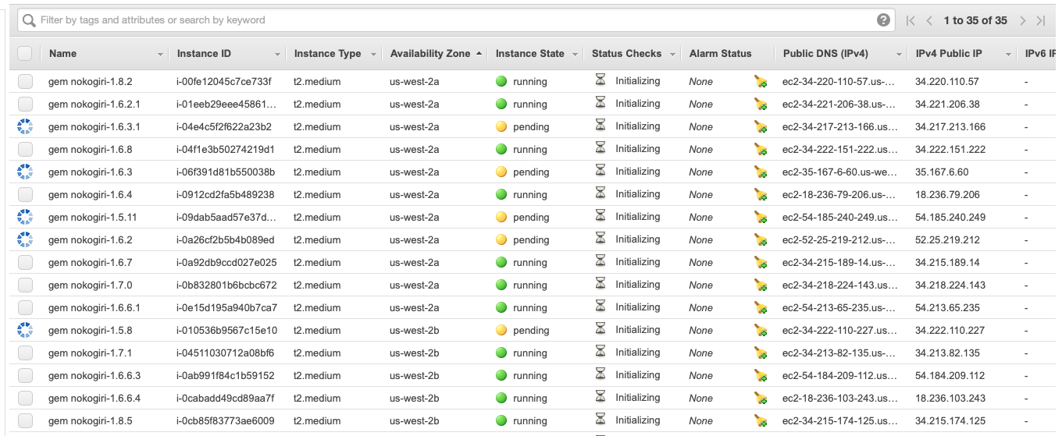This screenshot has width=1062, height=436.
Task: Sort by the Availability Zone column header
Action: click(430, 54)
